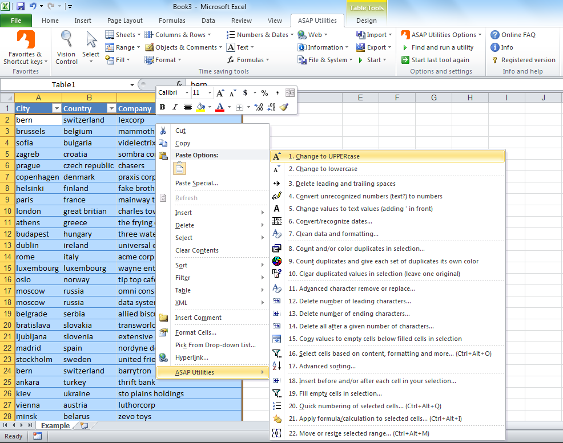Click 'Find and run a utility'
The width and height of the screenshot is (563, 443).
click(444, 47)
